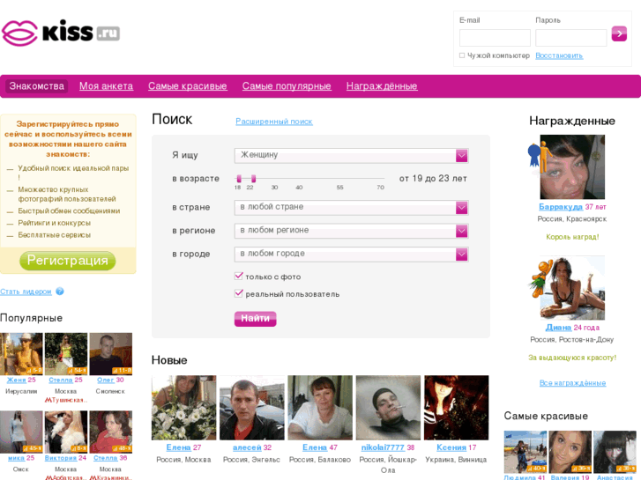Screen dimensions: 641x480
Task: Click the Виктория profile name link
Action: (61, 458)
